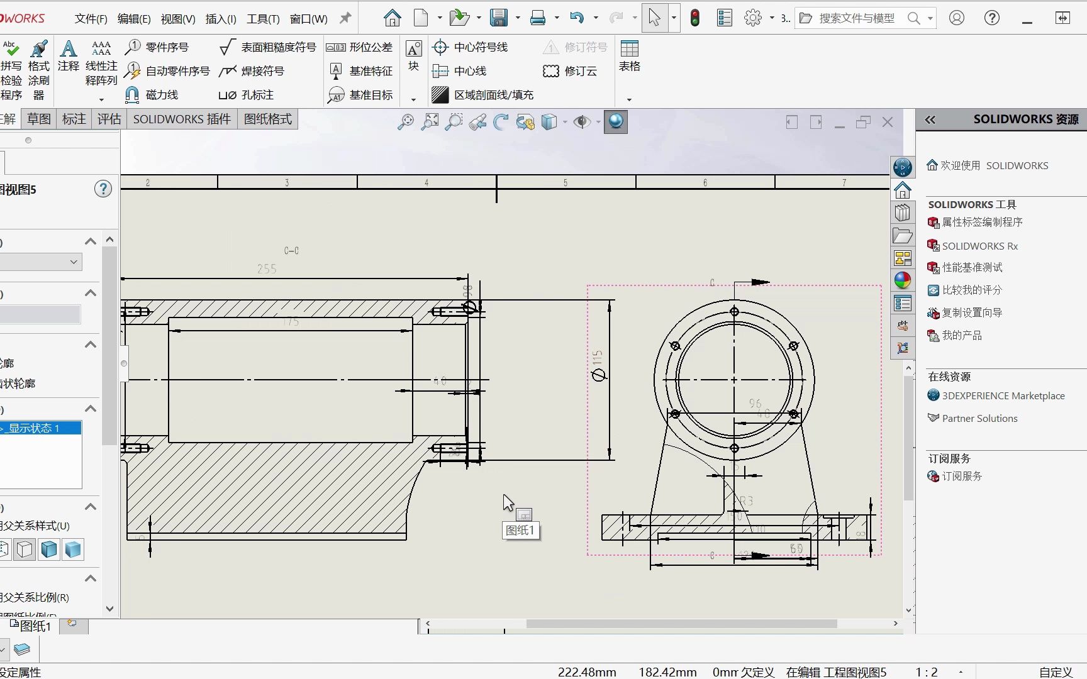This screenshot has height=679, width=1087.
Task: Open the SOLIDWORKS Rx link
Action: click(x=979, y=246)
